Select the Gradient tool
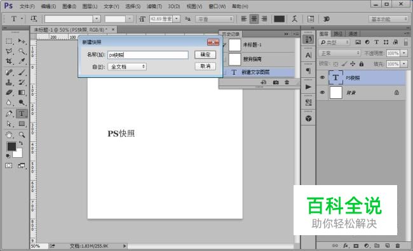Screen dimensions: 413x251 coord(22,93)
